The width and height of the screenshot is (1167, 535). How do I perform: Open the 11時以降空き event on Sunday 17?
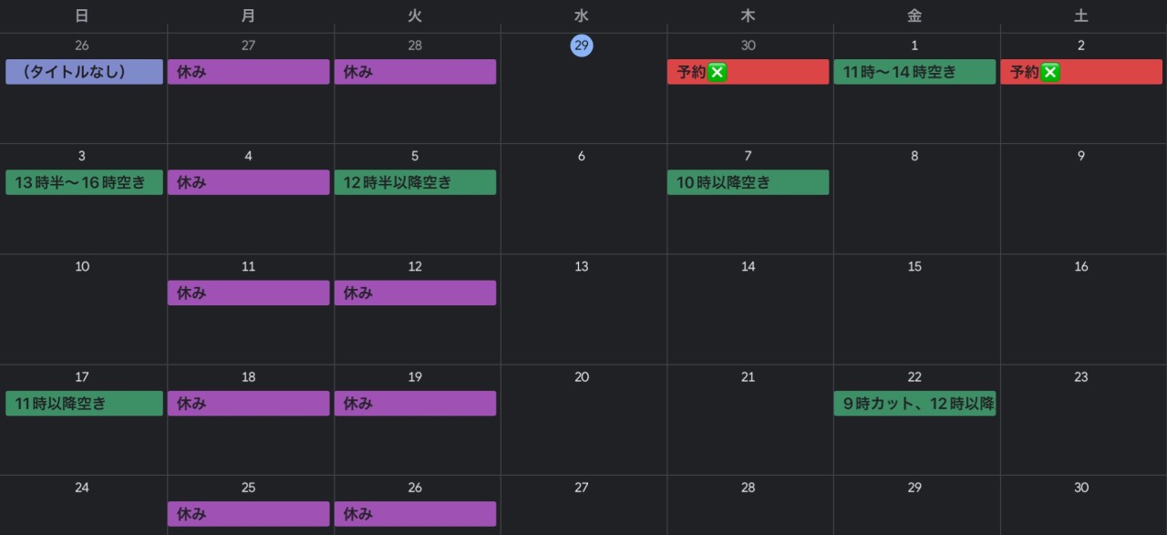coord(84,404)
